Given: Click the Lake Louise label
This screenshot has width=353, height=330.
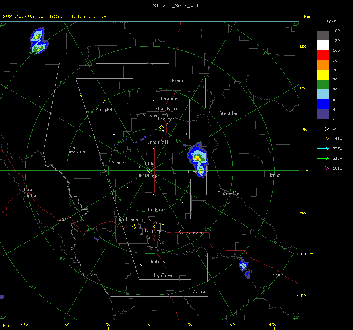Looking at the screenshot, I should 30,193.
